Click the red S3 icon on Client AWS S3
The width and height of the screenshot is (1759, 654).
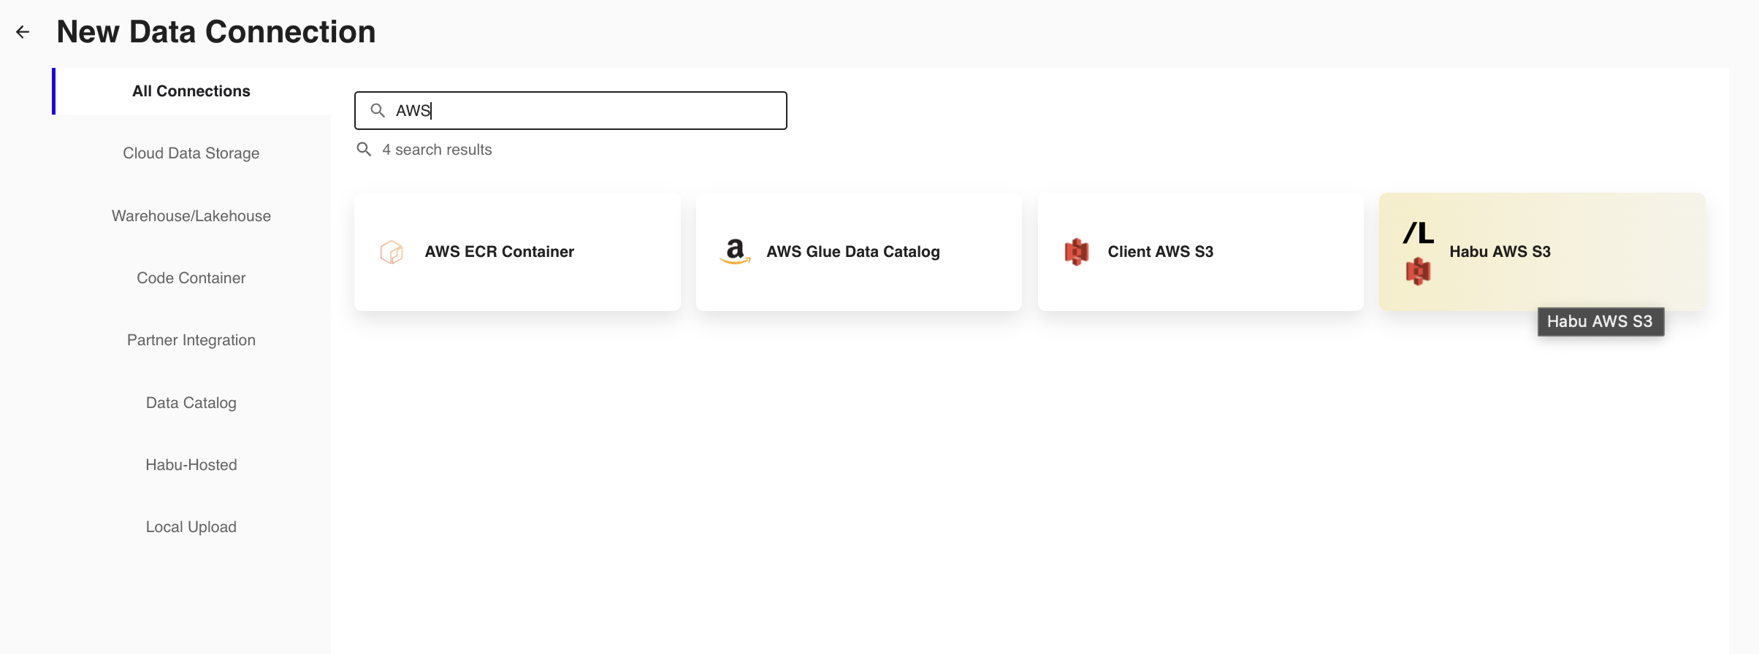click(1077, 252)
